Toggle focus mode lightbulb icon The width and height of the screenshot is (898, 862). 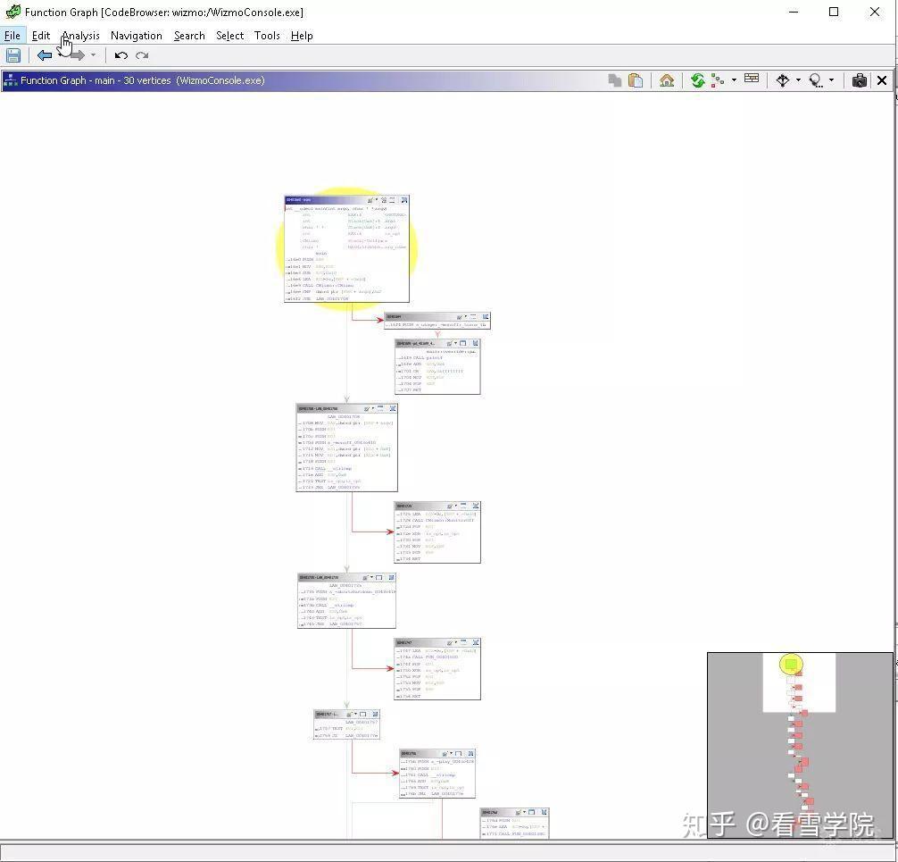click(x=816, y=80)
